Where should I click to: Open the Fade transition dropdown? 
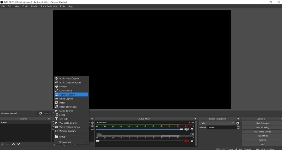point(217,123)
